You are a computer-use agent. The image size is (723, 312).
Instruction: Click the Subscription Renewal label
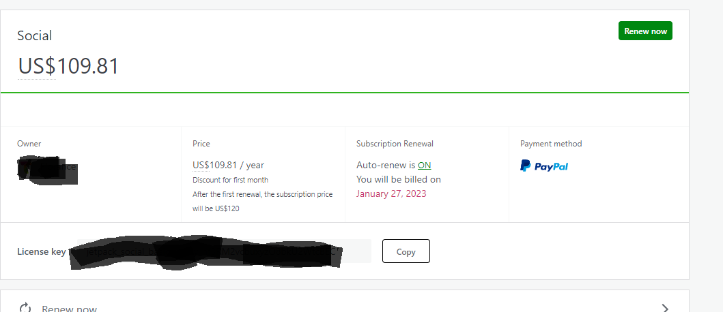pyautogui.click(x=395, y=144)
